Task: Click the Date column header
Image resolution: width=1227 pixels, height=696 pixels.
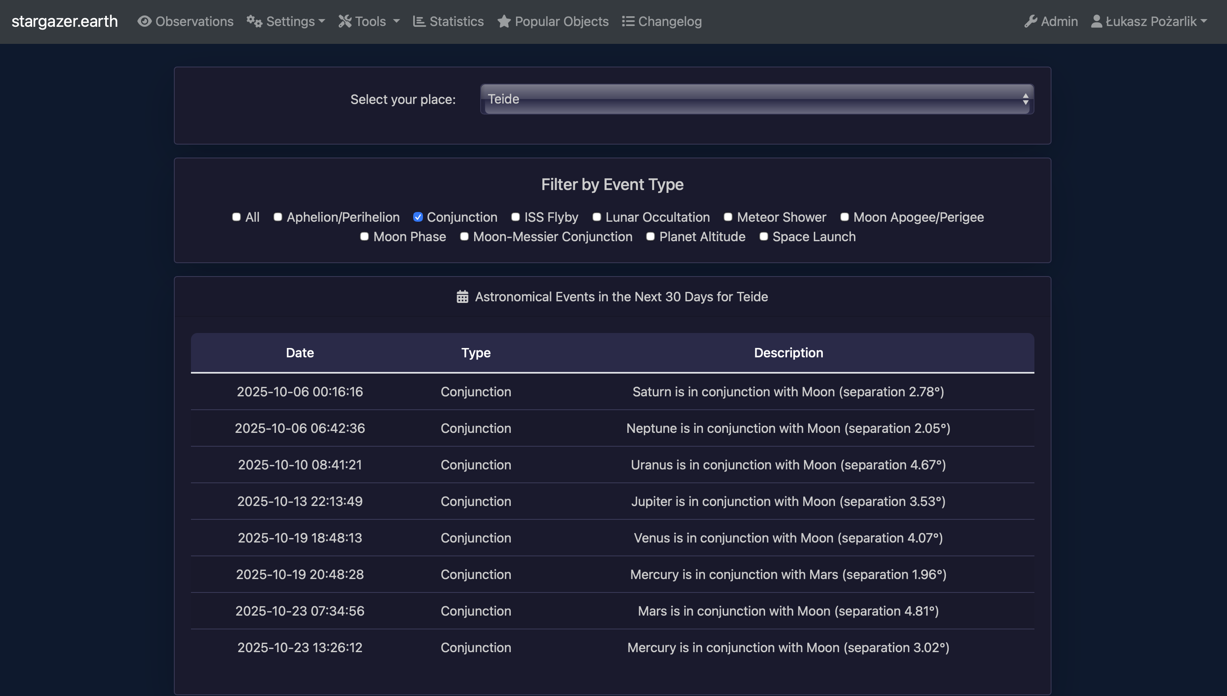Action: pyautogui.click(x=300, y=353)
